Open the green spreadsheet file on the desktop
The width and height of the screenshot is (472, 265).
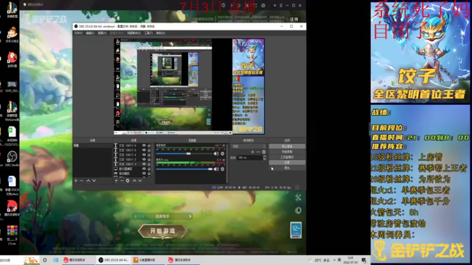12,136
